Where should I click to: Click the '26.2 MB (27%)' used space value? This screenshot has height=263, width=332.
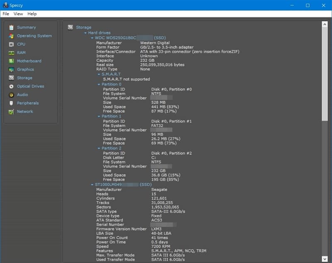click(166, 139)
